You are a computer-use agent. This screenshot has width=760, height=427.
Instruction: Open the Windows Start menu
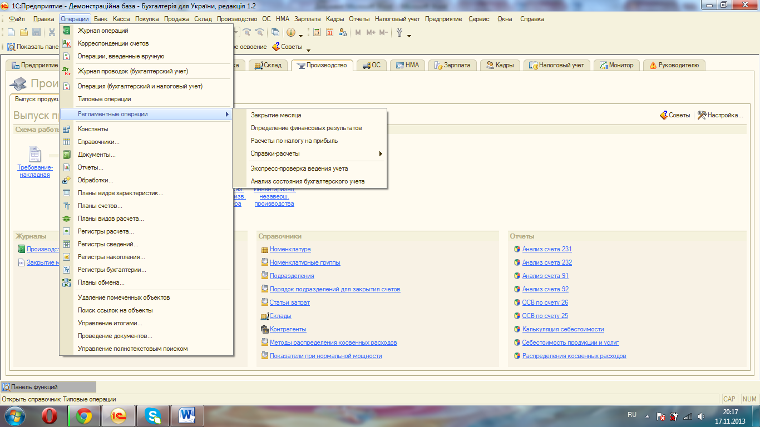[x=16, y=415]
